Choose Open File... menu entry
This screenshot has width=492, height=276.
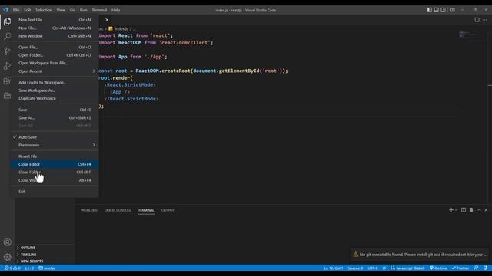pyautogui.click(x=55, y=47)
